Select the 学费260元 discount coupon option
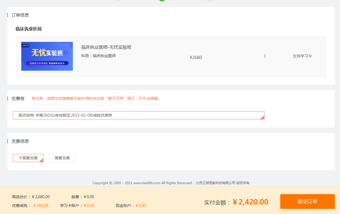The width and height of the screenshot is (340, 214). (138, 115)
